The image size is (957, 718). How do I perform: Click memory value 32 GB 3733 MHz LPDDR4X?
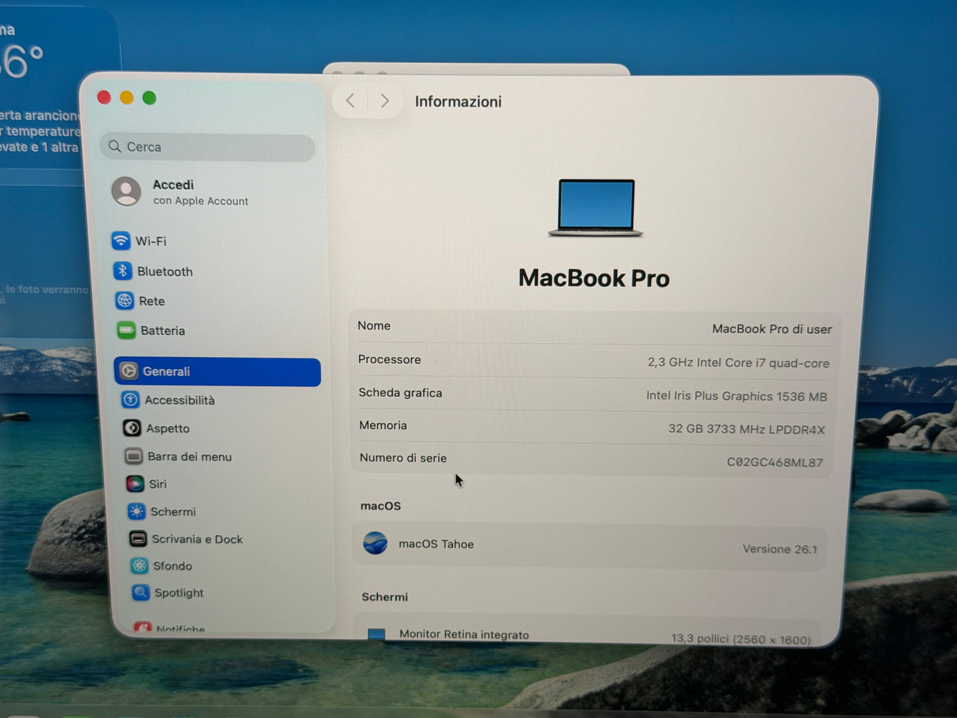coord(746,429)
